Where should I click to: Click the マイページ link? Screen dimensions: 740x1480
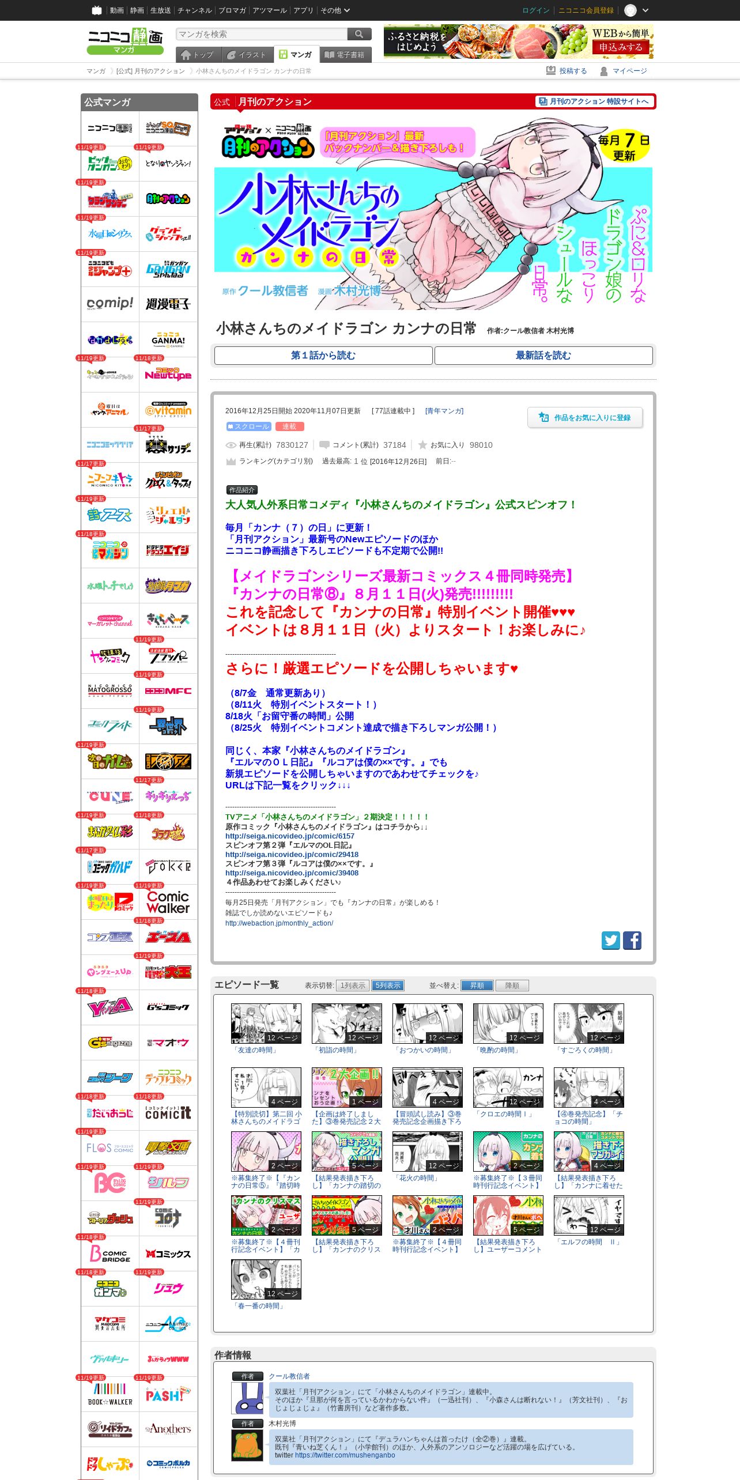[x=624, y=71]
